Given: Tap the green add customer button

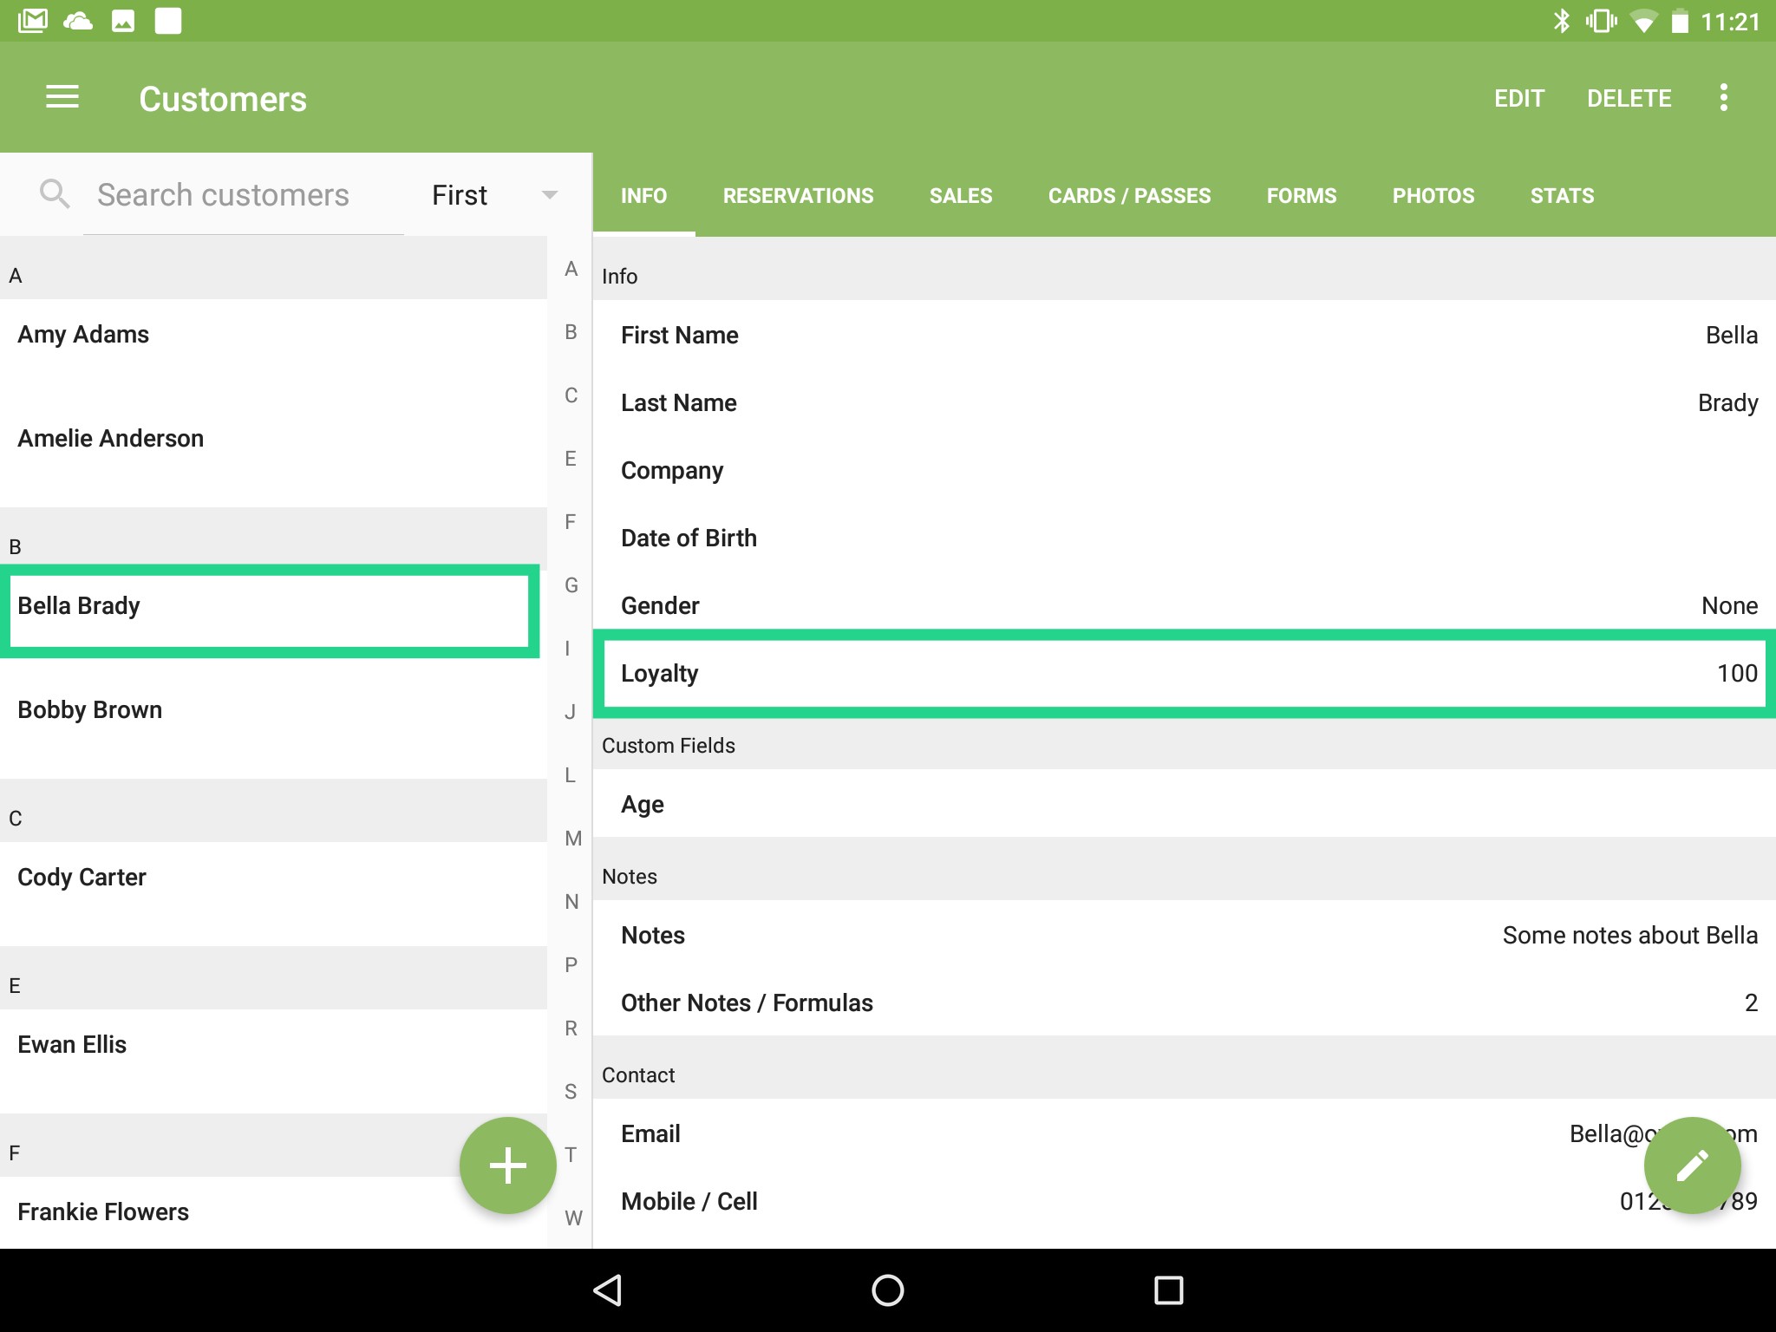Looking at the screenshot, I should pyautogui.click(x=508, y=1165).
